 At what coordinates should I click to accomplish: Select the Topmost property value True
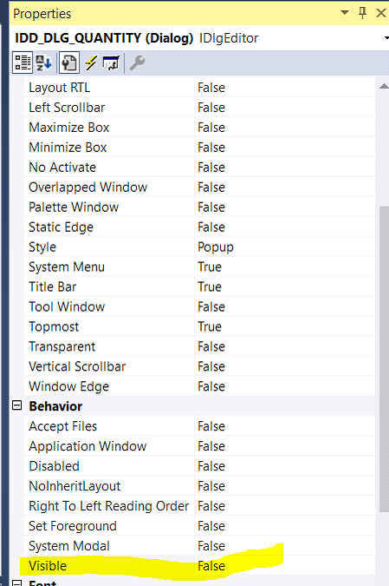tap(284, 326)
